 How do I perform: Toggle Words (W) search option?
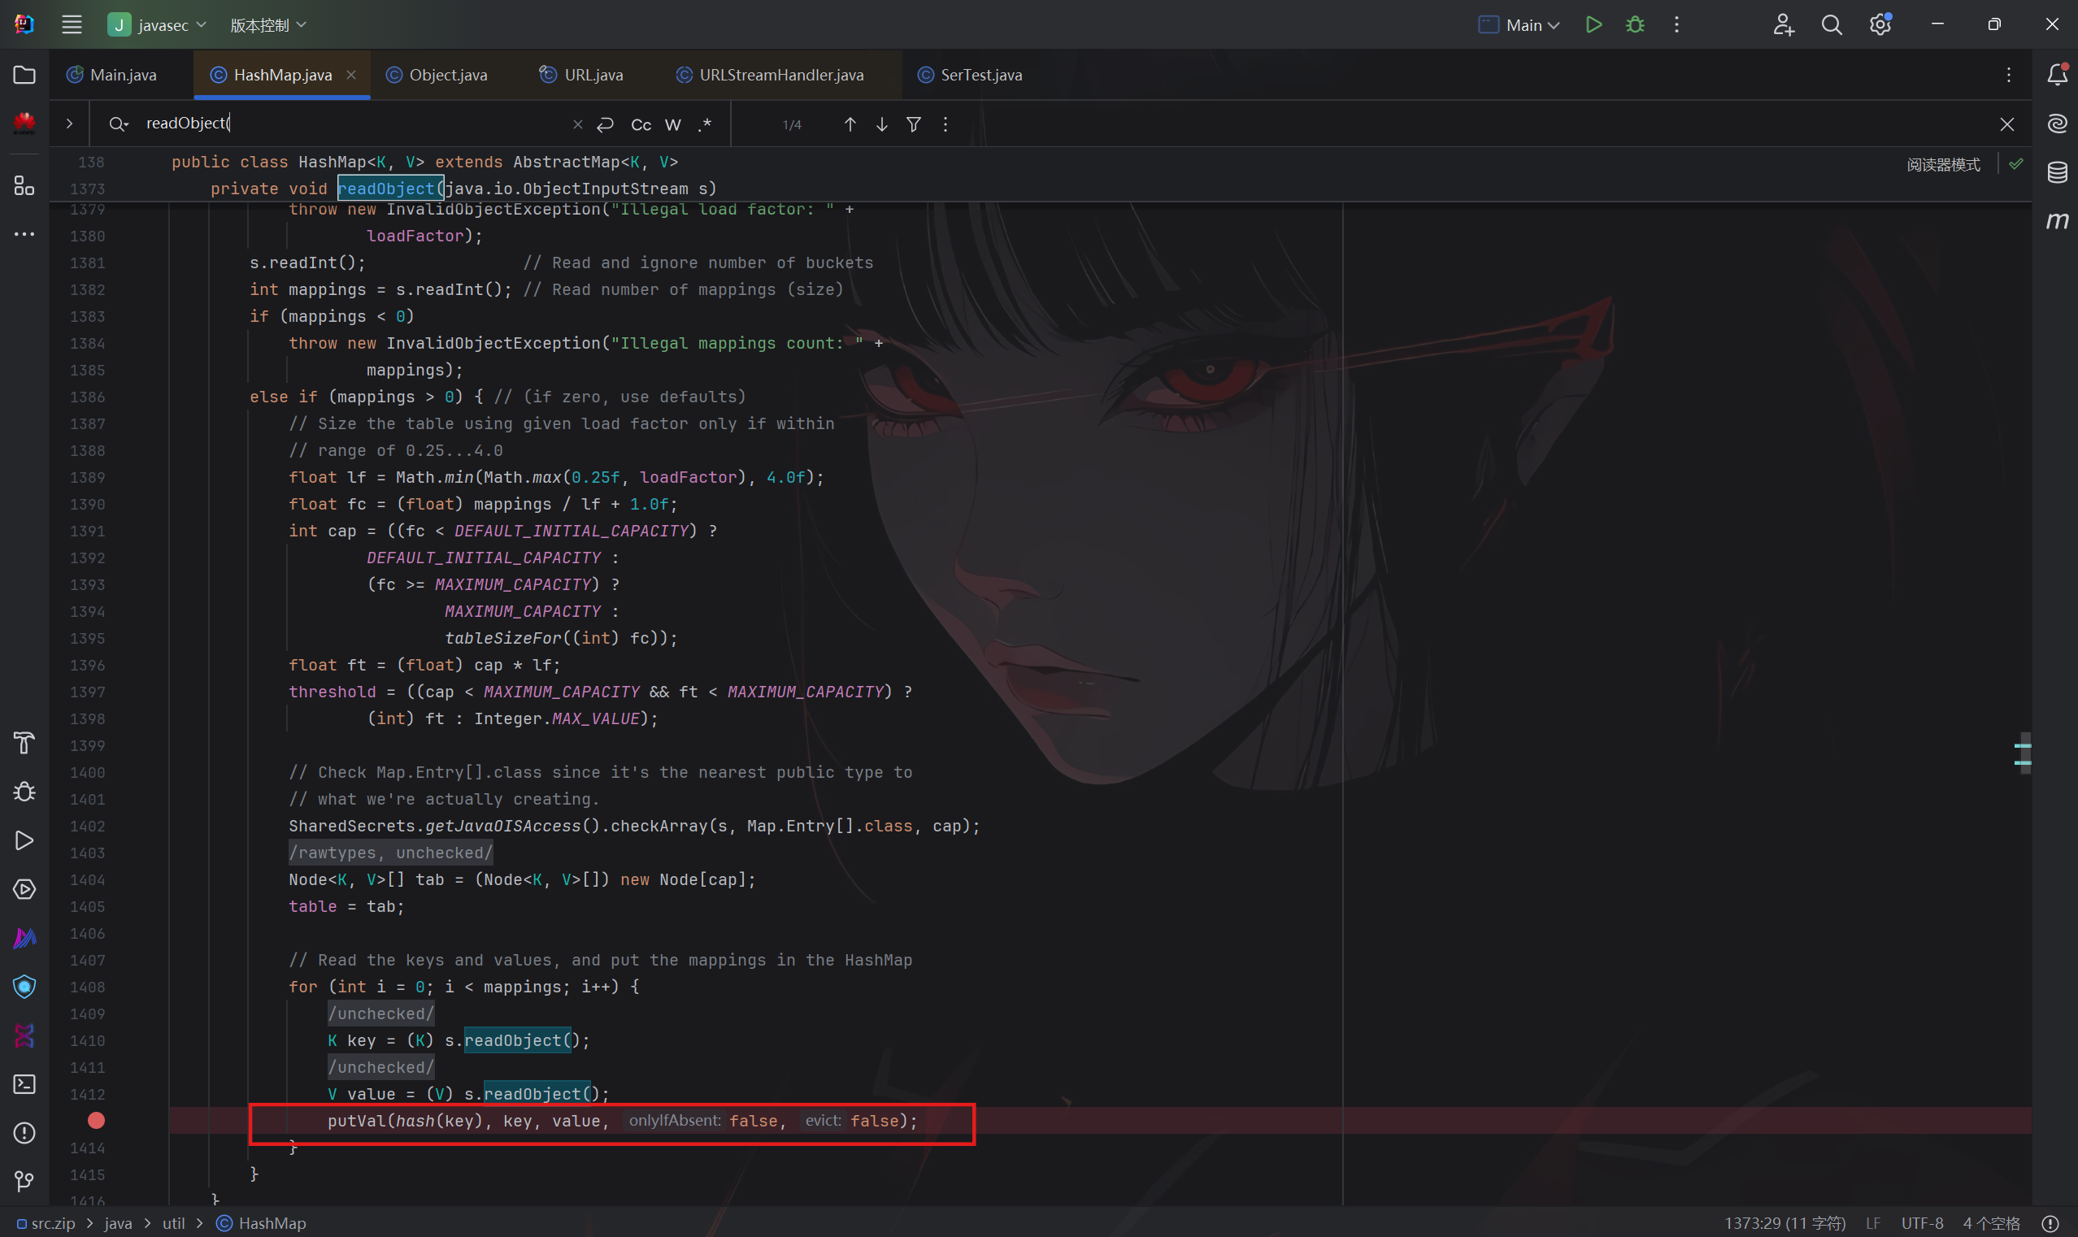click(x=672, y=125)
